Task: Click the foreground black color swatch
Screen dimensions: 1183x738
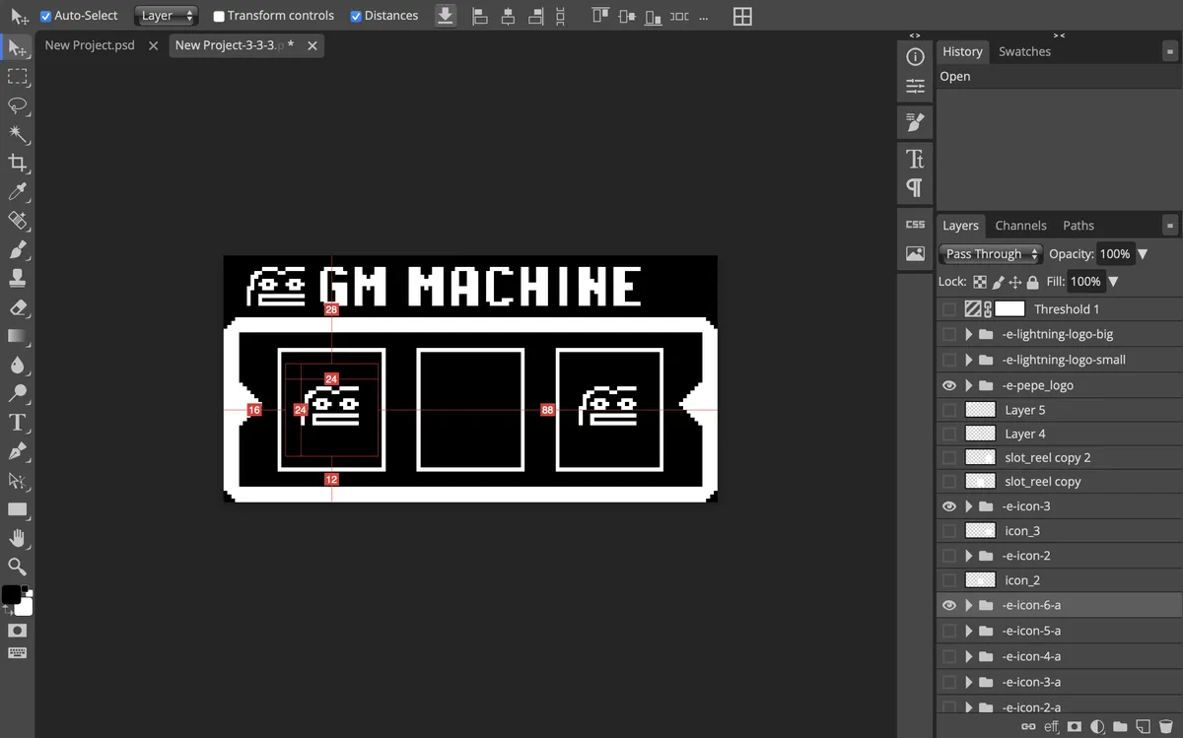Action: click(11, 594)
